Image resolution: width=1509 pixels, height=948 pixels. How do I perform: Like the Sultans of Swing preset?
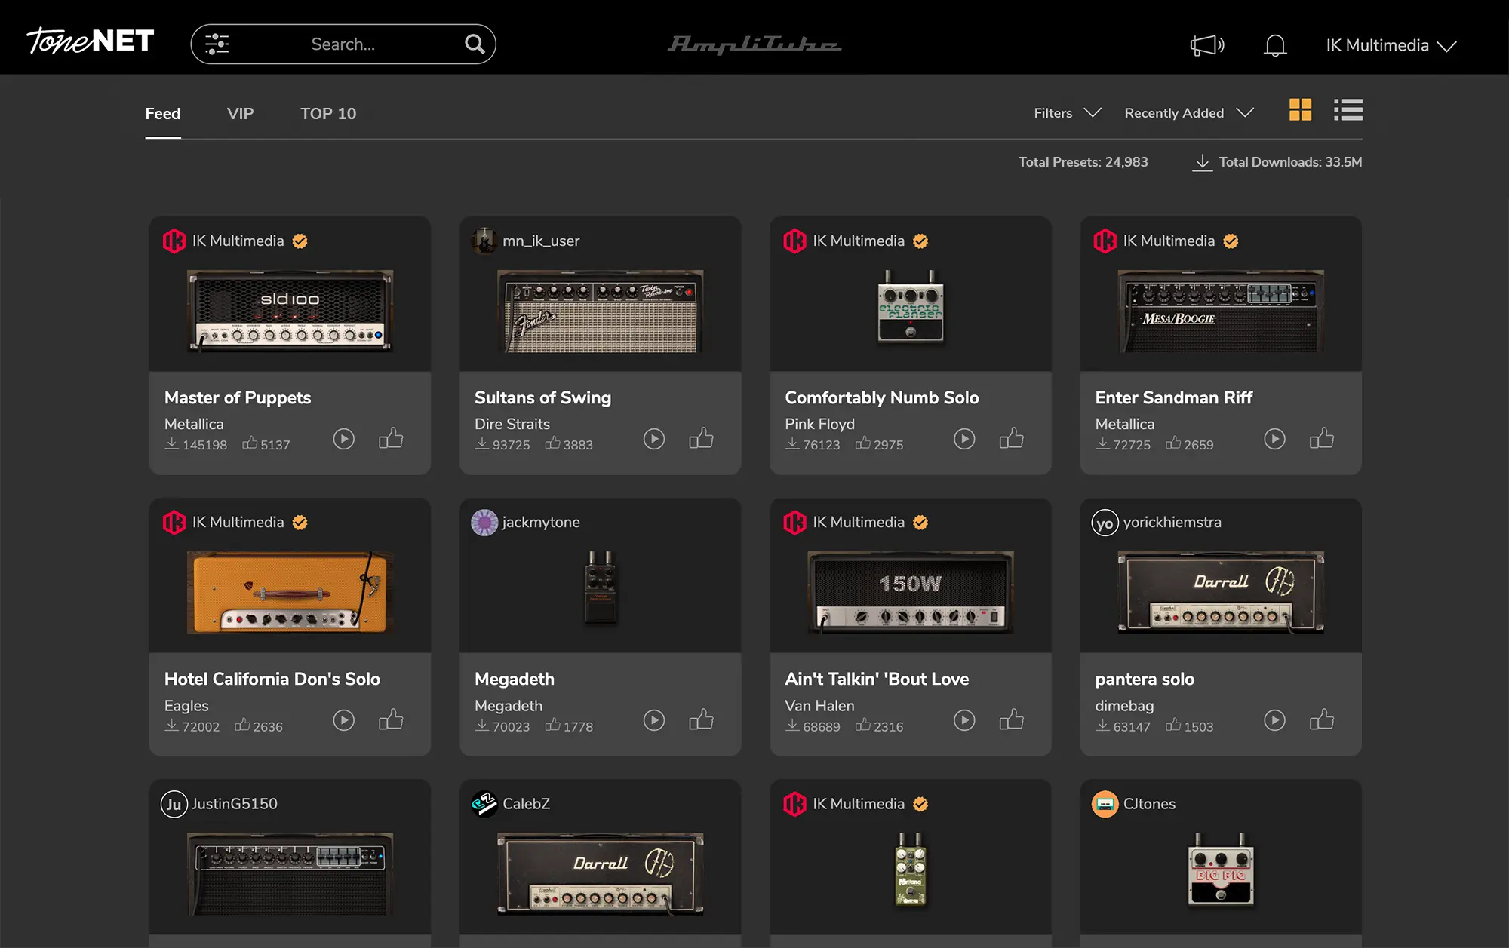pyautogui.click(x=701, y=438)
